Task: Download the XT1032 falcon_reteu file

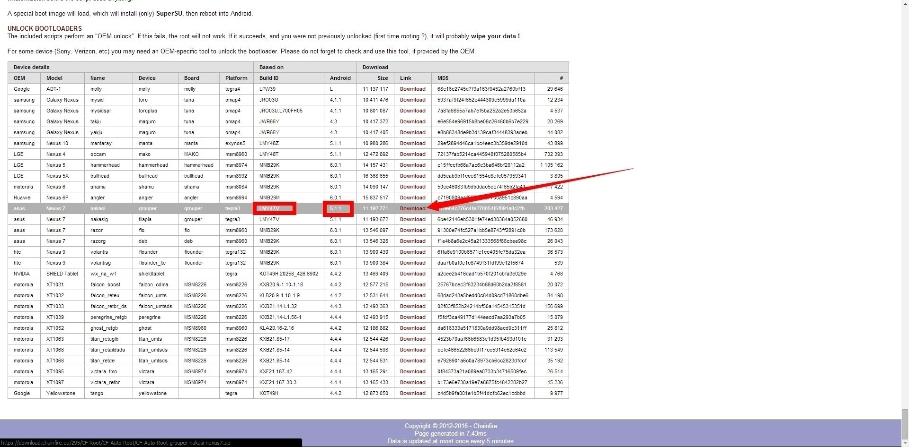Action: click(x=412, y=295)
